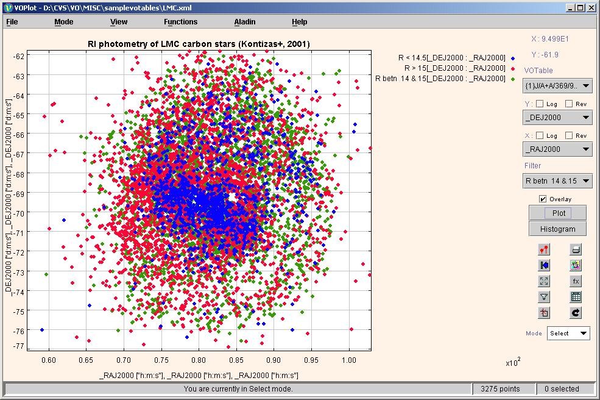Open the Functions menu
This screenshot has height=400, width=600.
(x=180, y=22)
